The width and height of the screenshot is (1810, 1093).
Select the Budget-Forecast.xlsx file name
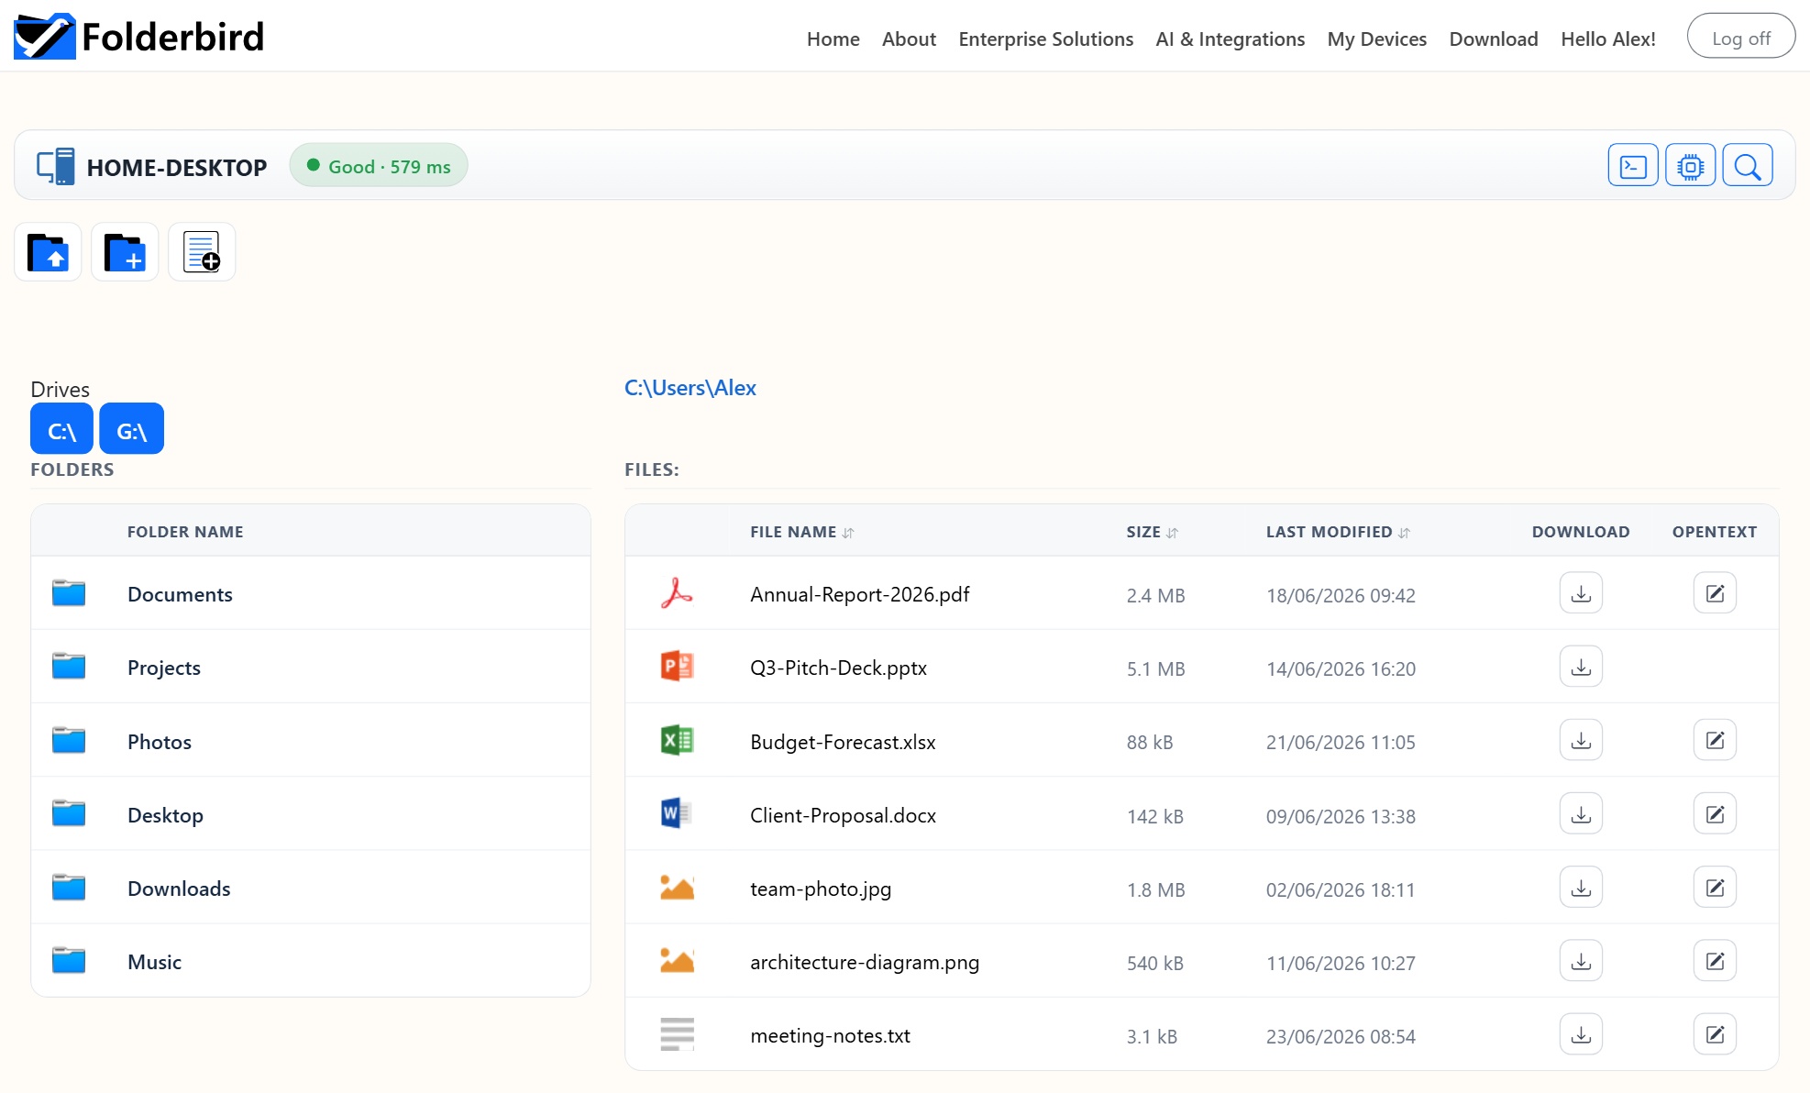(843, 742)
